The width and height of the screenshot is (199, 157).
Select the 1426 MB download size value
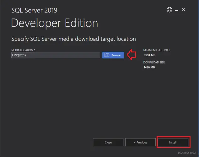(x=149, y=67)
